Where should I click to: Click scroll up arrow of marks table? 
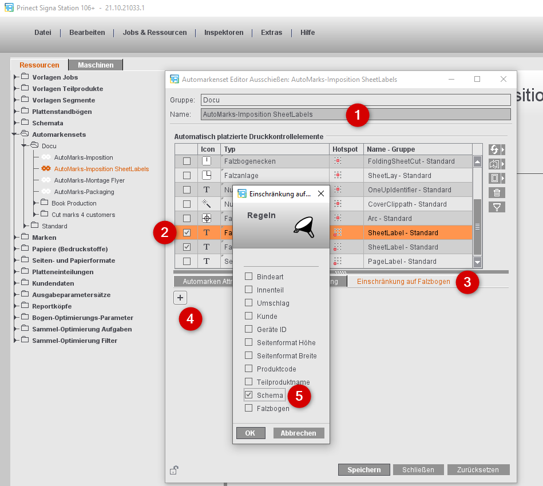tap(478, 161)
